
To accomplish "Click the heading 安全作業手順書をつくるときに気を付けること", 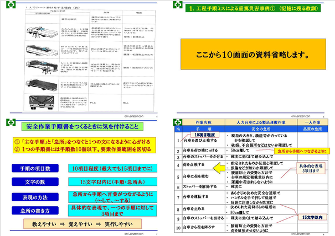I will [x=83, y=126].
